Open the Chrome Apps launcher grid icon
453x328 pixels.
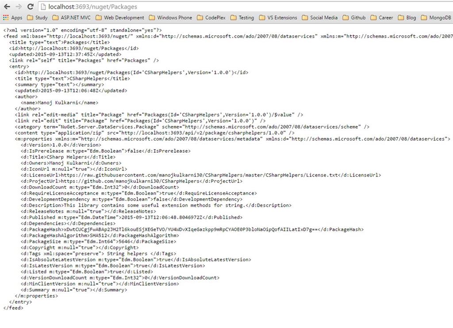click(5, 18)
